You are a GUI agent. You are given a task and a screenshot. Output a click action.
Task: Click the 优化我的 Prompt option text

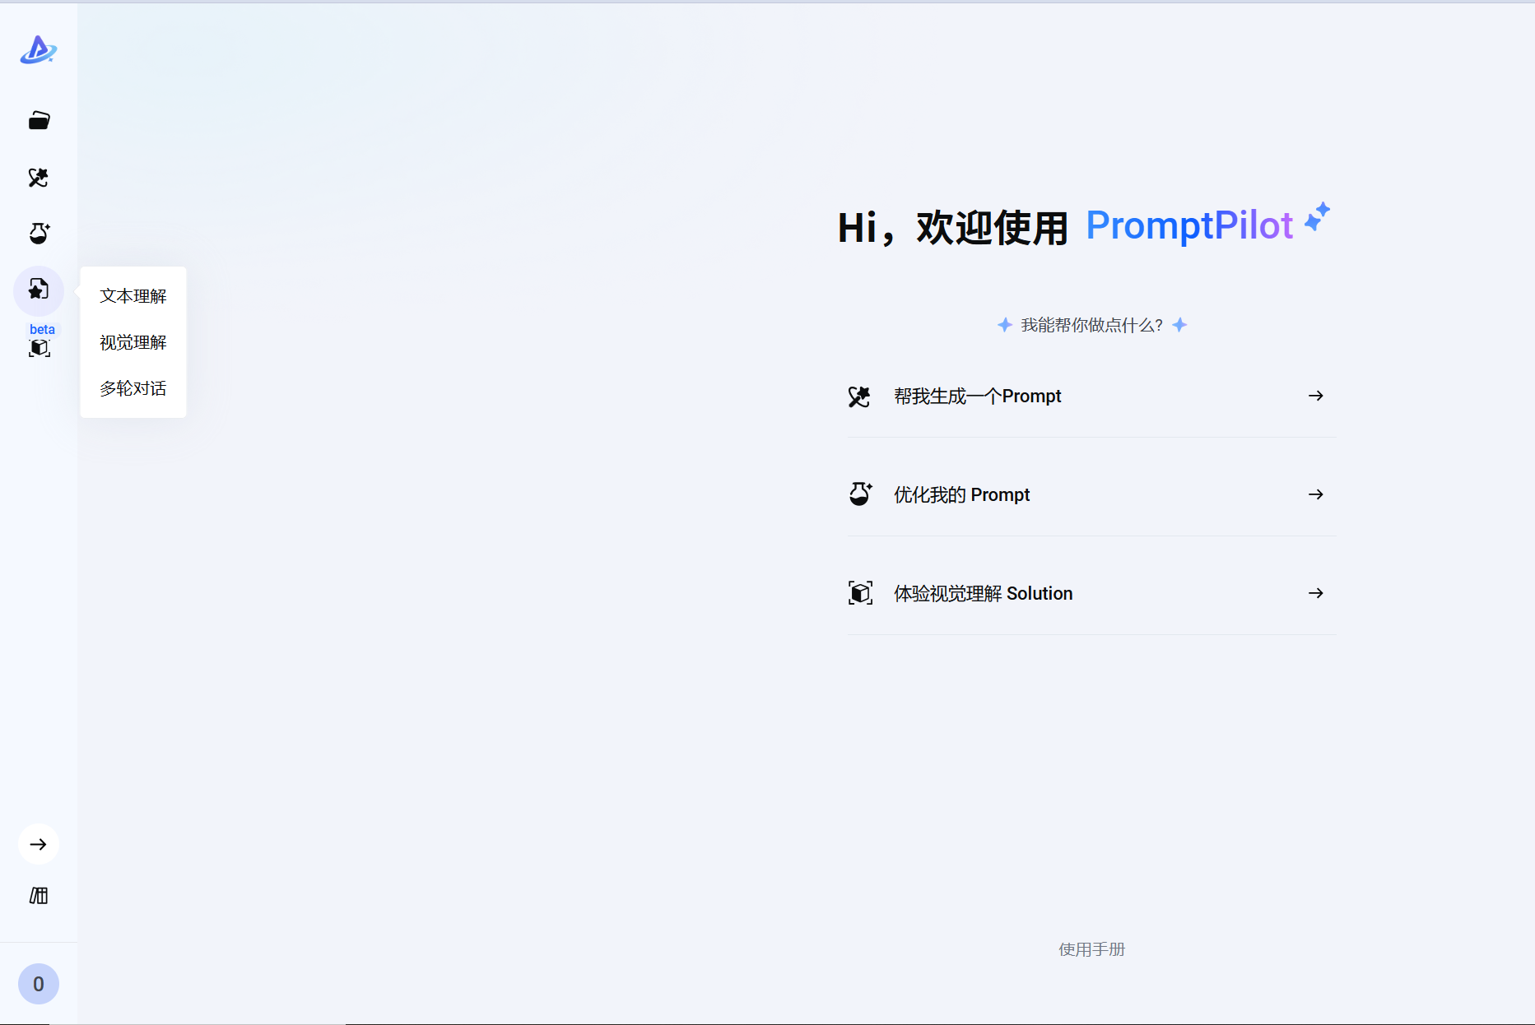tap(961, 495)
